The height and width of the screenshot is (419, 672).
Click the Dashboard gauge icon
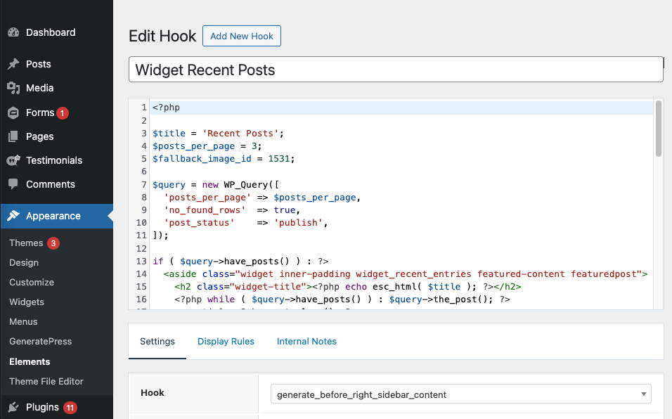point(13,32)
